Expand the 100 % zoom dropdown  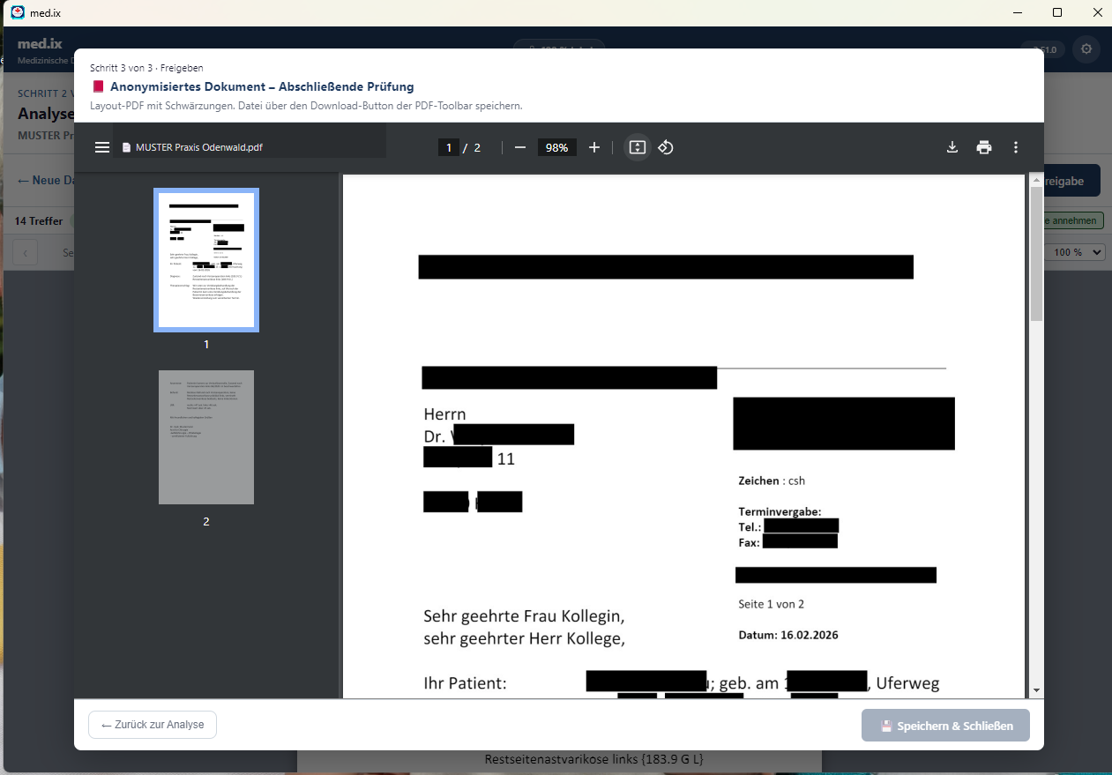tap(1078, 252)
